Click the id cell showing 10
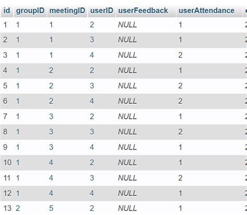 tap(7, 163)
